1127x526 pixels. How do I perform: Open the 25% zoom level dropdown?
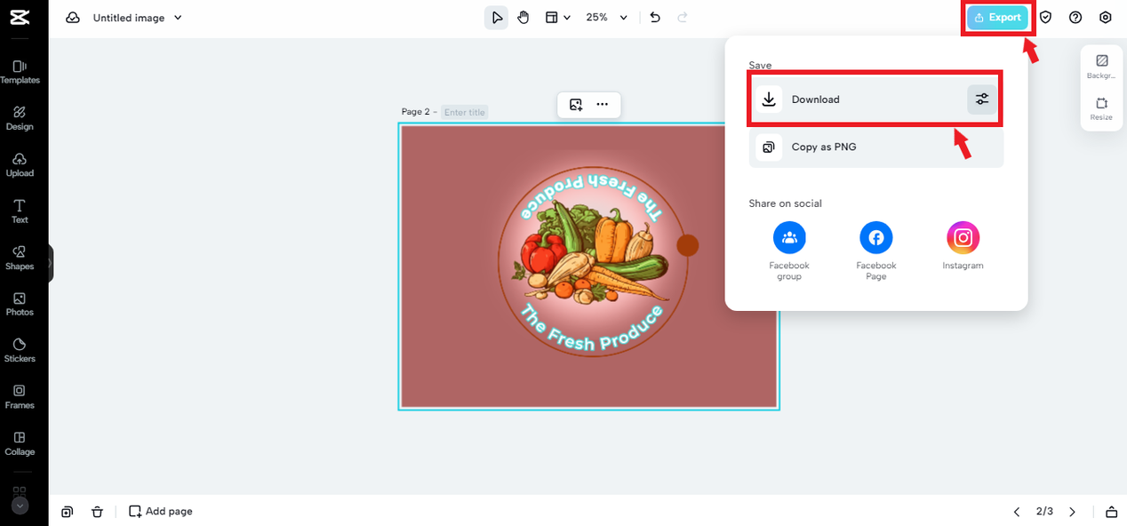pyautogui.click(x=606, y=18)
